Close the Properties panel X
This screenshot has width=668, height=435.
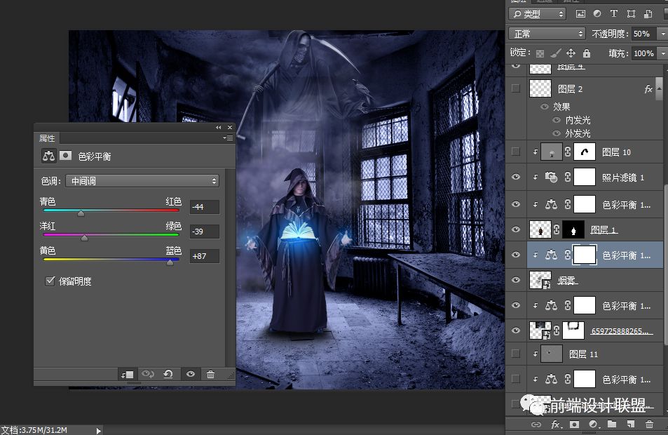[230, 128]
